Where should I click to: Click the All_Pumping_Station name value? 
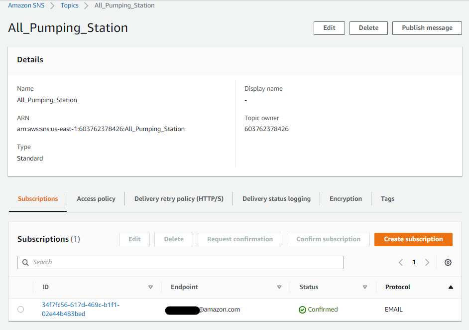(x=47, y=100)
